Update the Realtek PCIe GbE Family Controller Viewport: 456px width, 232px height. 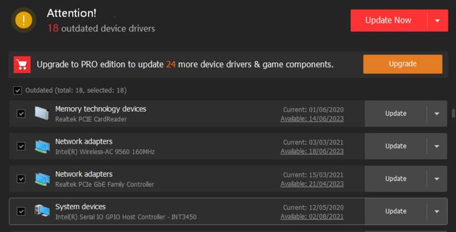(x=395, y=179)
